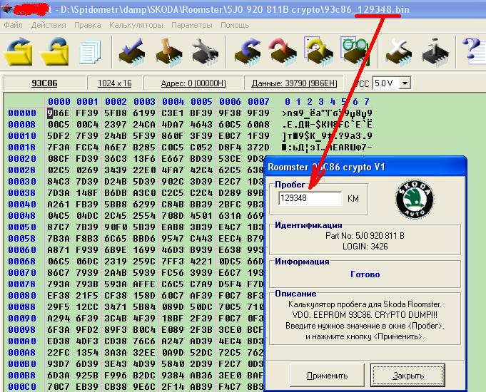Screen dimensions: 486x392
Task: Select hex cell 76C6 in row 000A0
Action: pos(144,341)
